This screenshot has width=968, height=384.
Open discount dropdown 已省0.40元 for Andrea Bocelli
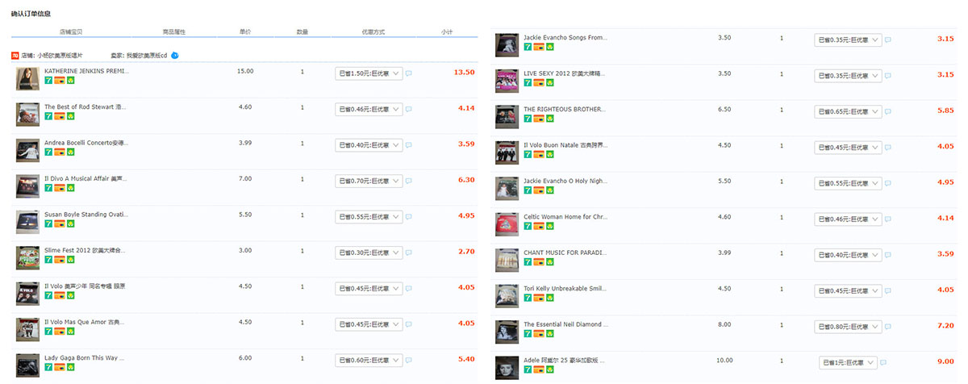coord(369,145)
